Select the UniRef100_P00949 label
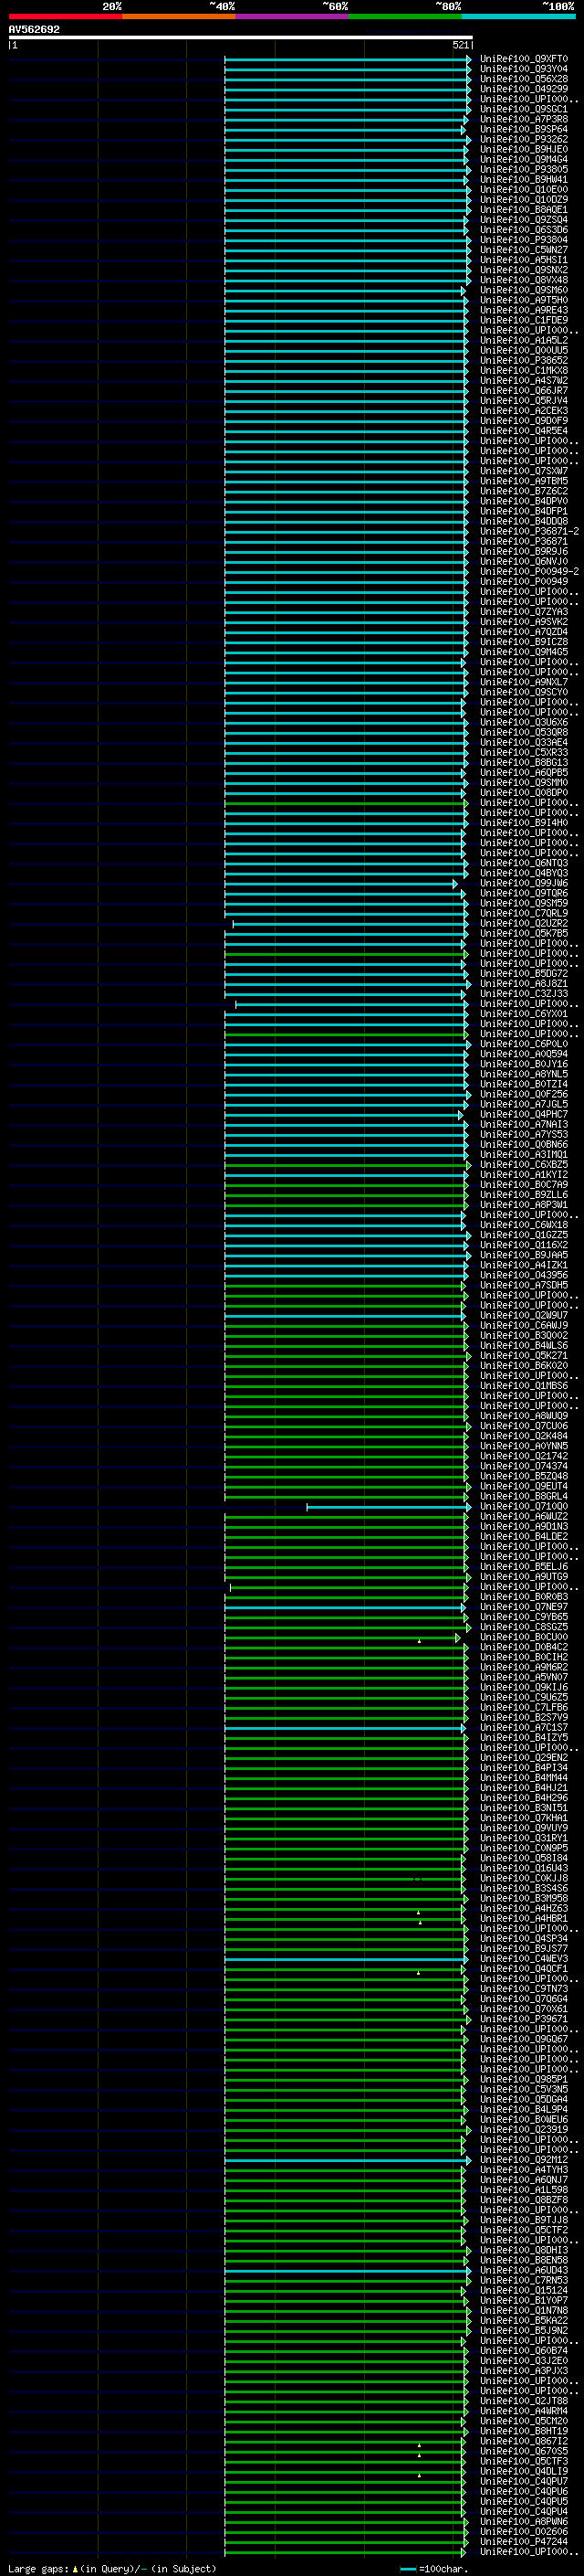 coord(523,581)
